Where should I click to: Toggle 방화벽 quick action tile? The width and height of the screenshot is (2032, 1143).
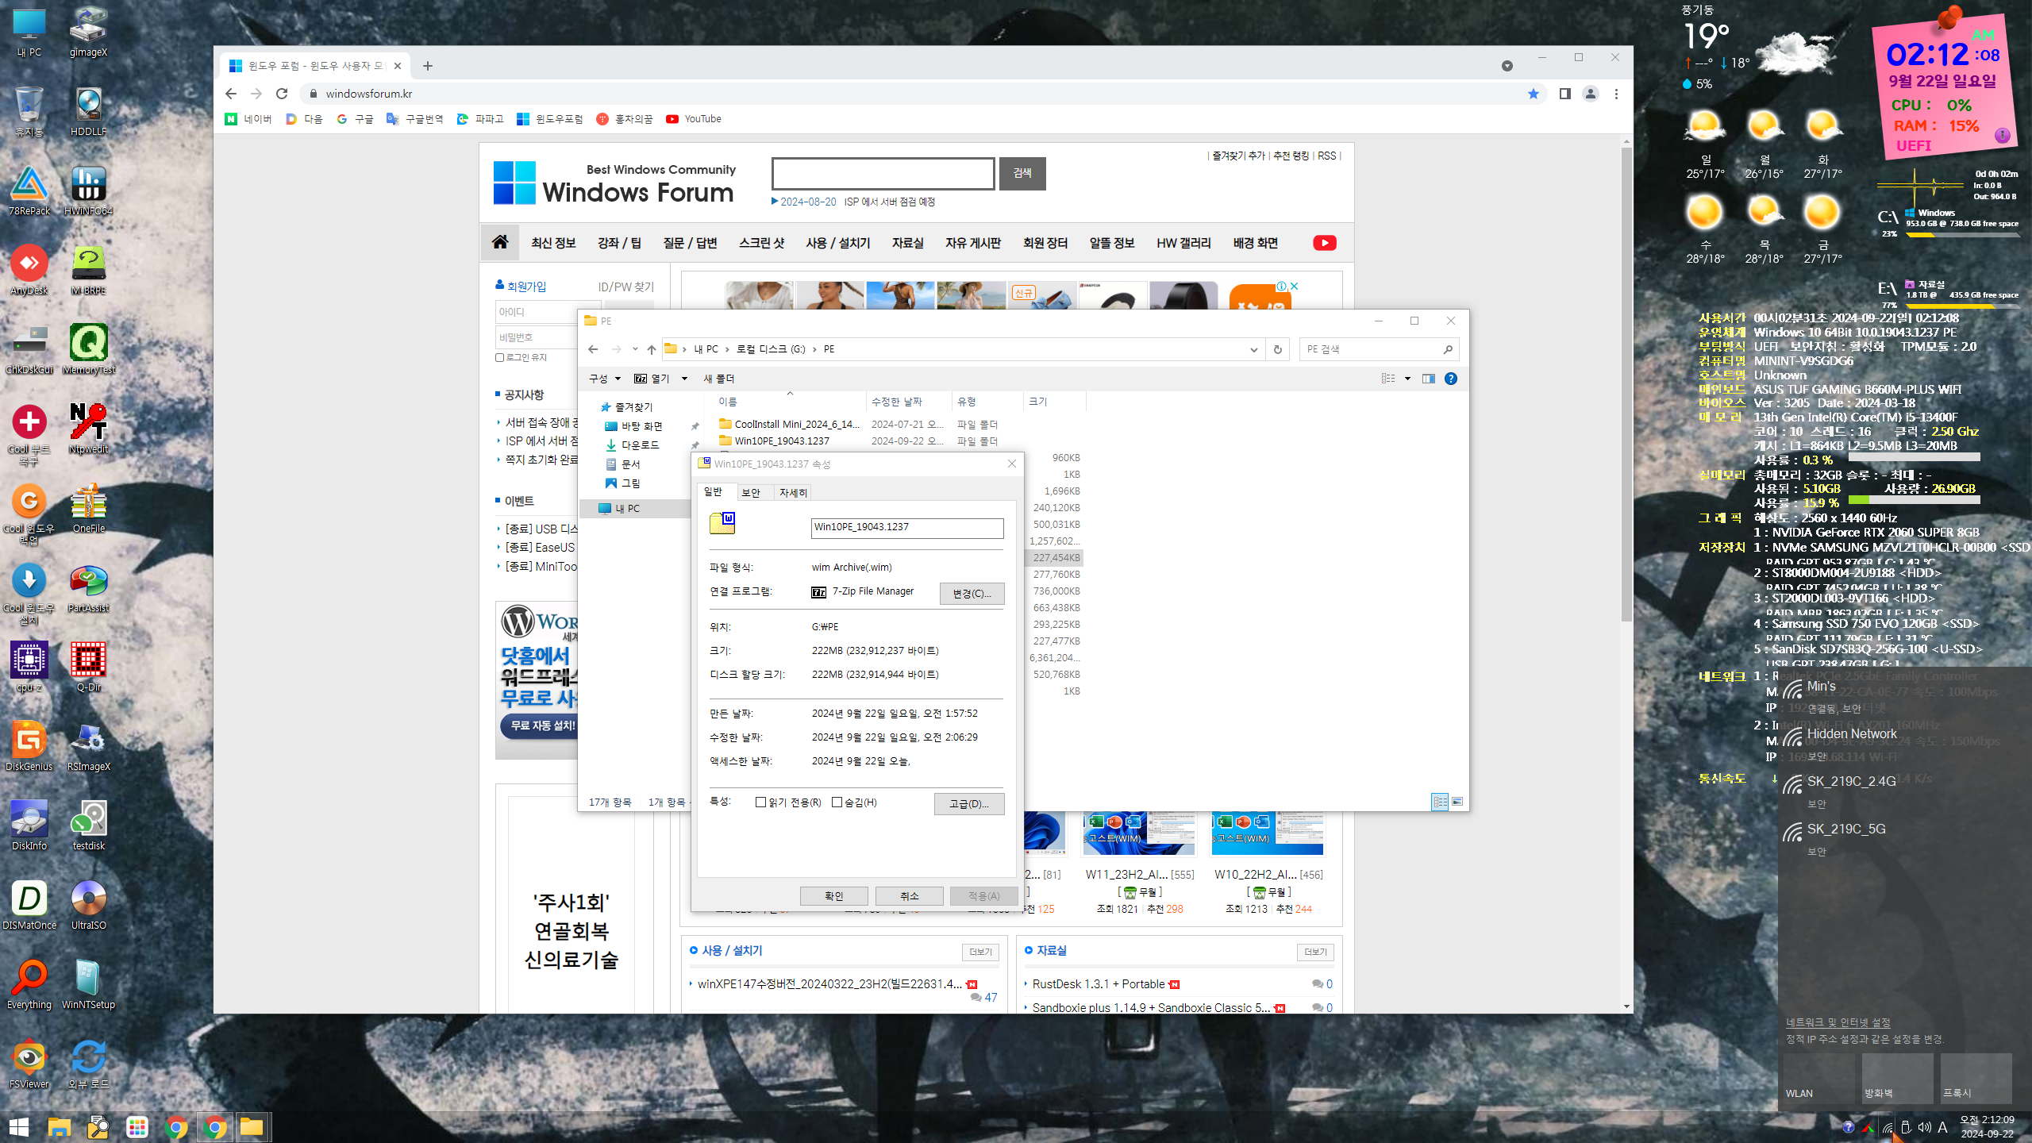[x=1897, y=1078]
